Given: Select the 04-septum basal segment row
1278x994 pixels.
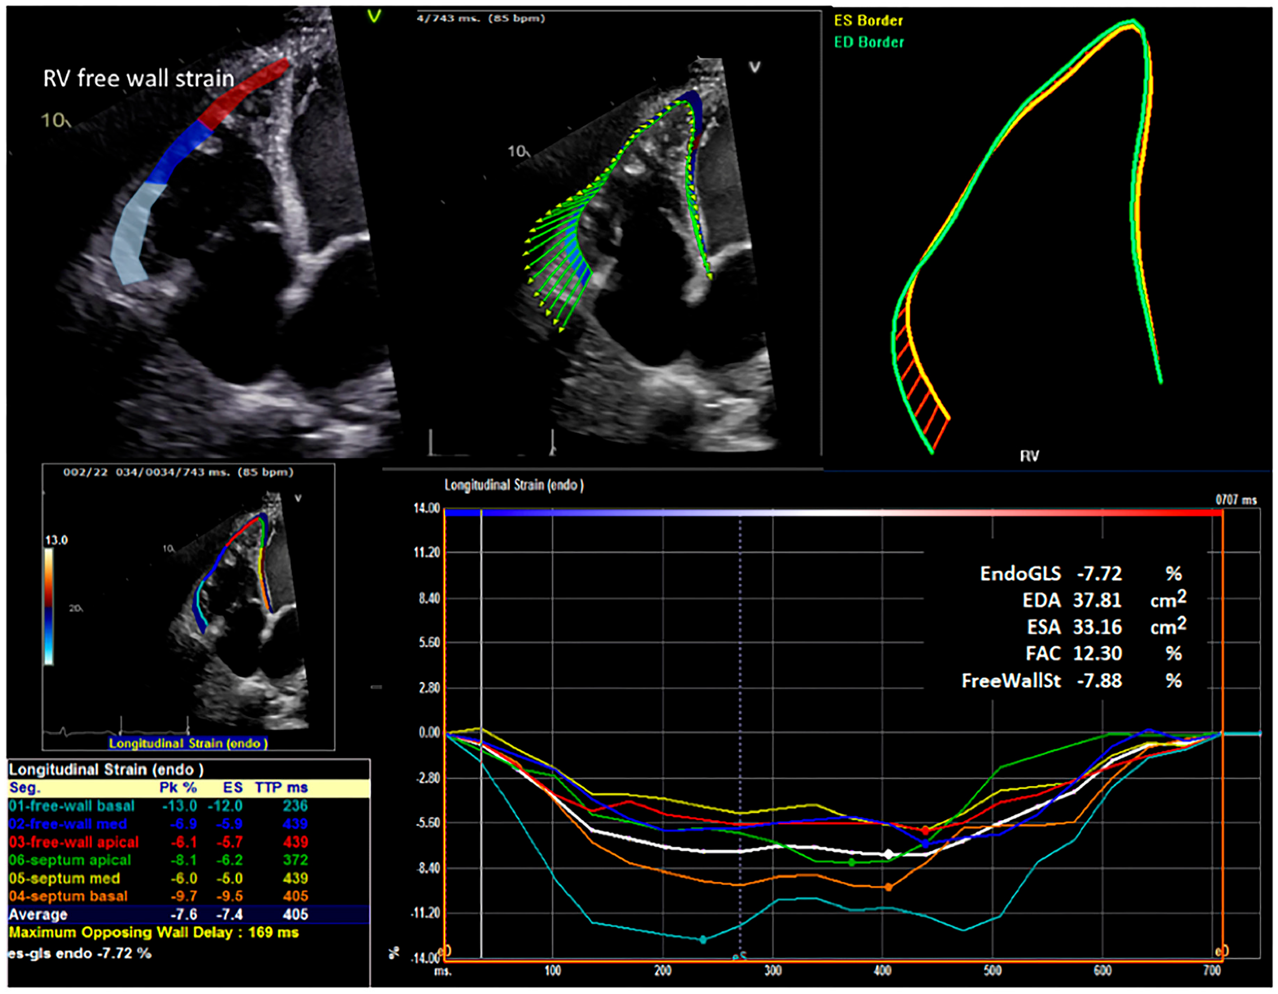Looking at the screenshot, I should pyautogui.click(x=68, y=896).
